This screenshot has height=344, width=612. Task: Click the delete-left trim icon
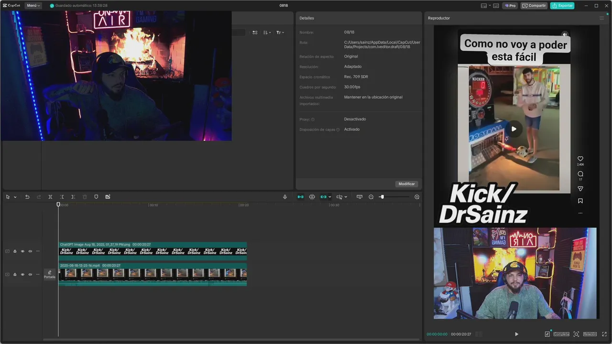(62, 197)
